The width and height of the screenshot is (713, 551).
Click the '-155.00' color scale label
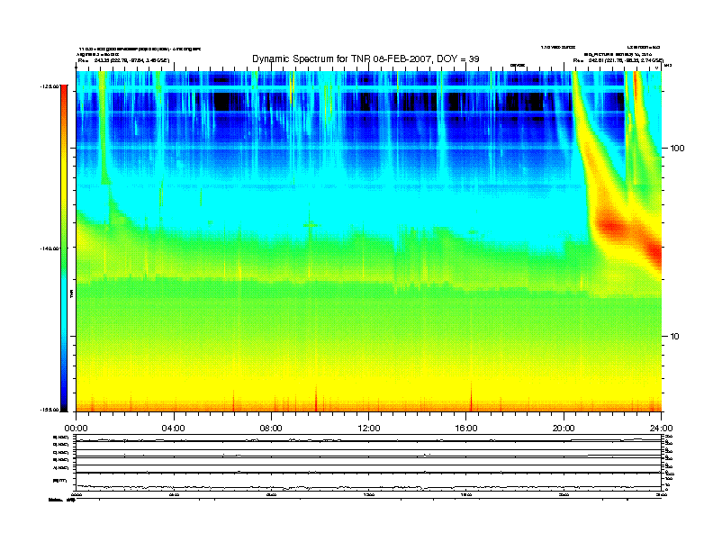click(50, 410)
